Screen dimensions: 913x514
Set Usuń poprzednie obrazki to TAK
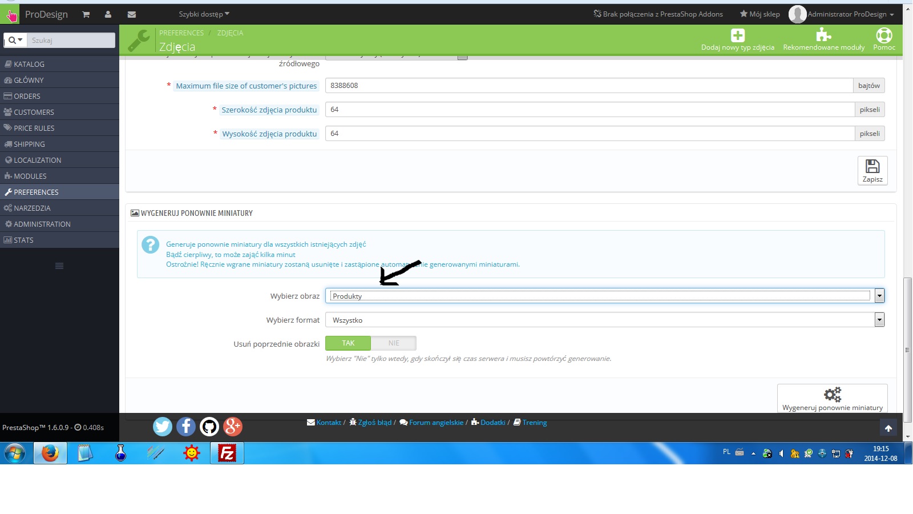pyautogui.click(x=348, y=343)
